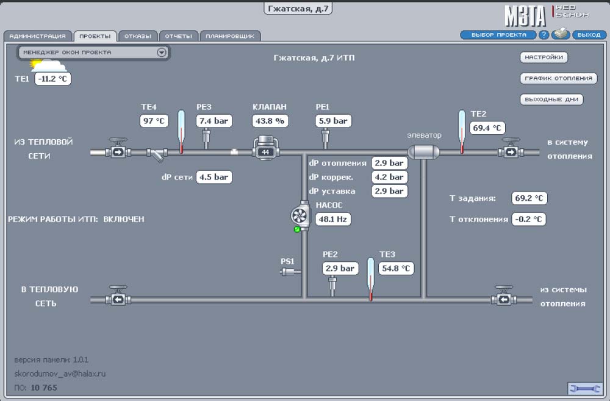The width and height of the screenshot is (610, 401).
Task: Open the wrench tools icon
Action: [x=585, y=388]
